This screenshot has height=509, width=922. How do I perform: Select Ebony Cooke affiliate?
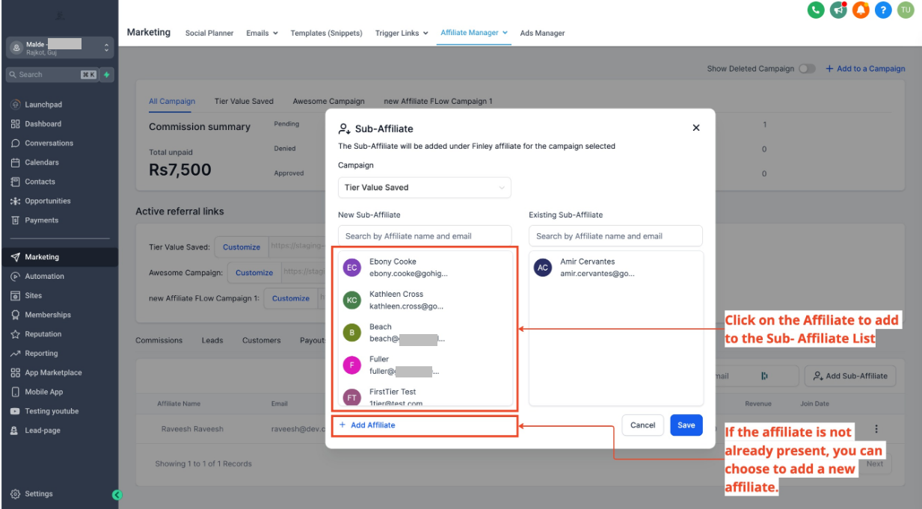click(424, 268)
